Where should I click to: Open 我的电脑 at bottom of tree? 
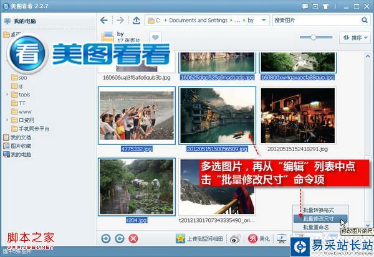pyautogui.click(x=17, y=154)
